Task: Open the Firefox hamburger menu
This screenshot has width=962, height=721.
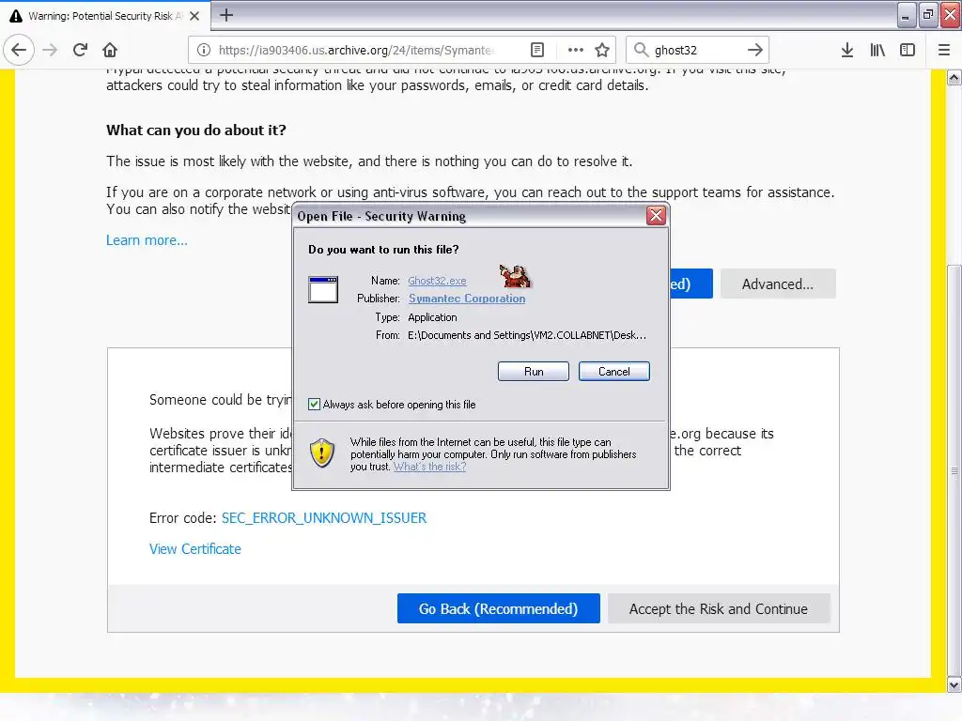Action: 944,50
